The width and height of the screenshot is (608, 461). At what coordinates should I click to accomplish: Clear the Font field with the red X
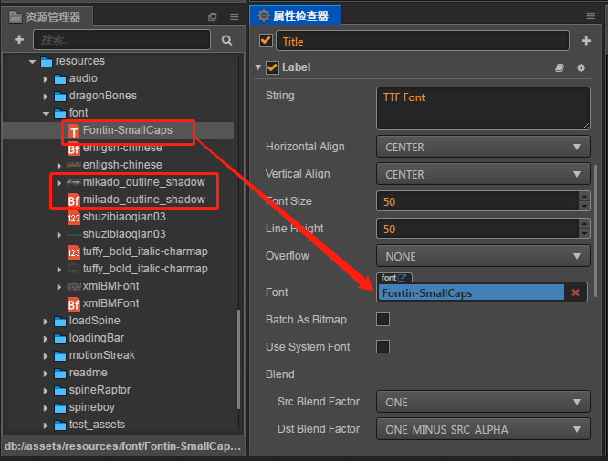tap(575, 292)
